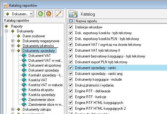Select Dokument VAT tree item

click(40, 56)
